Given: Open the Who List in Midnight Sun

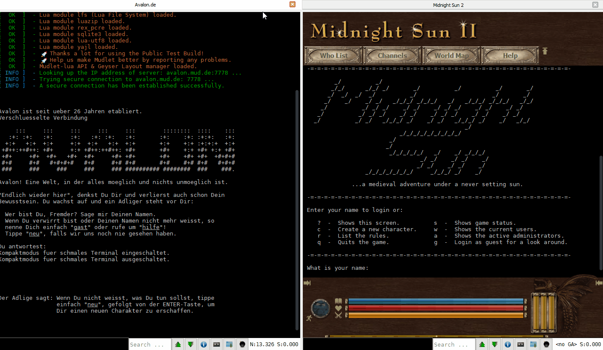Looking at the screenshot, I should (x=334, y=55).
